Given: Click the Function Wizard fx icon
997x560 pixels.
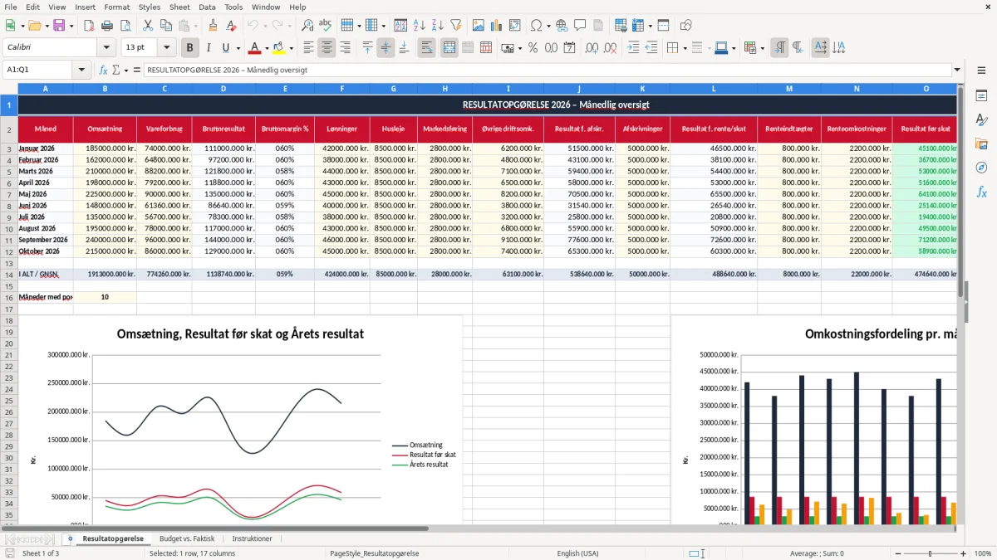Looking at the screenshot, I should click(x=104, y=70).
